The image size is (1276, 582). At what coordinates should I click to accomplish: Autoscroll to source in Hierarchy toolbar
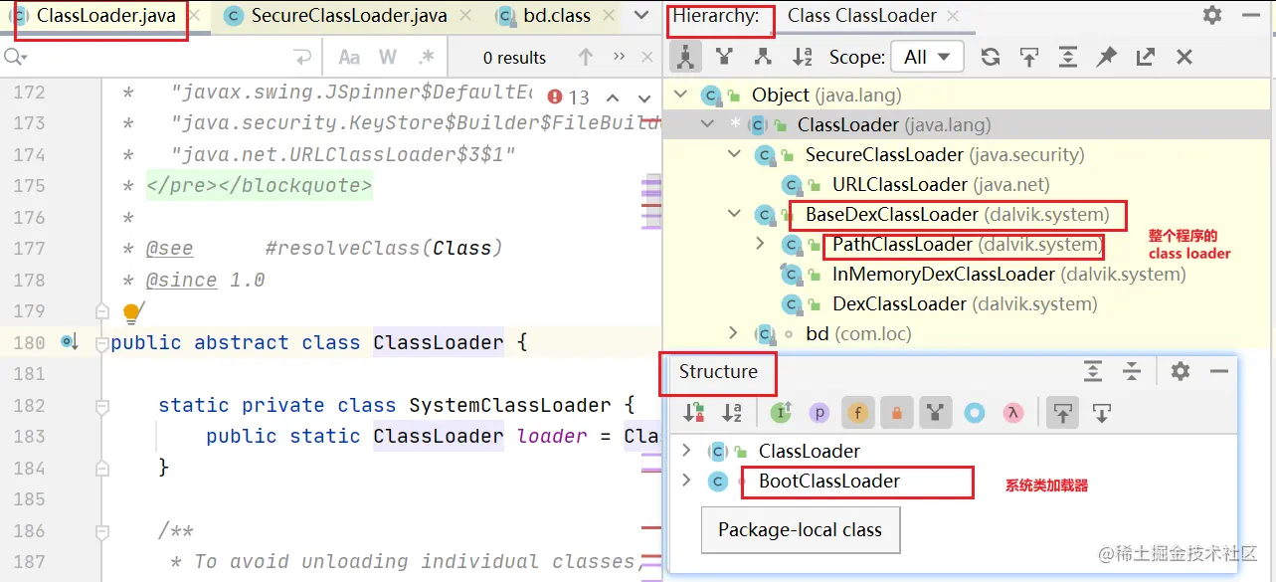(1029, 57)
